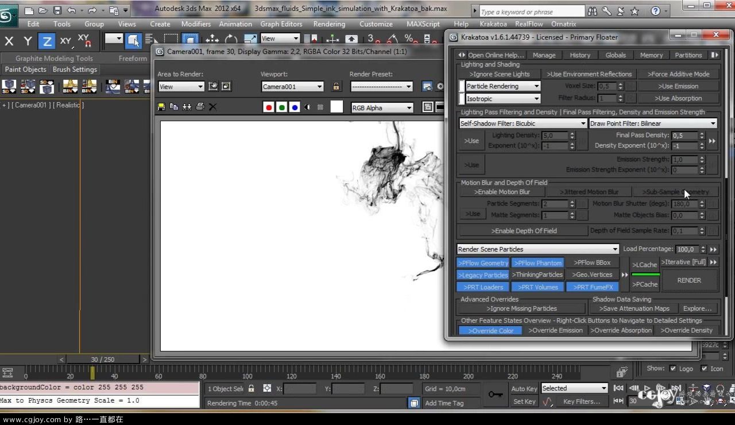Click the Redo arrow icon

92,10
